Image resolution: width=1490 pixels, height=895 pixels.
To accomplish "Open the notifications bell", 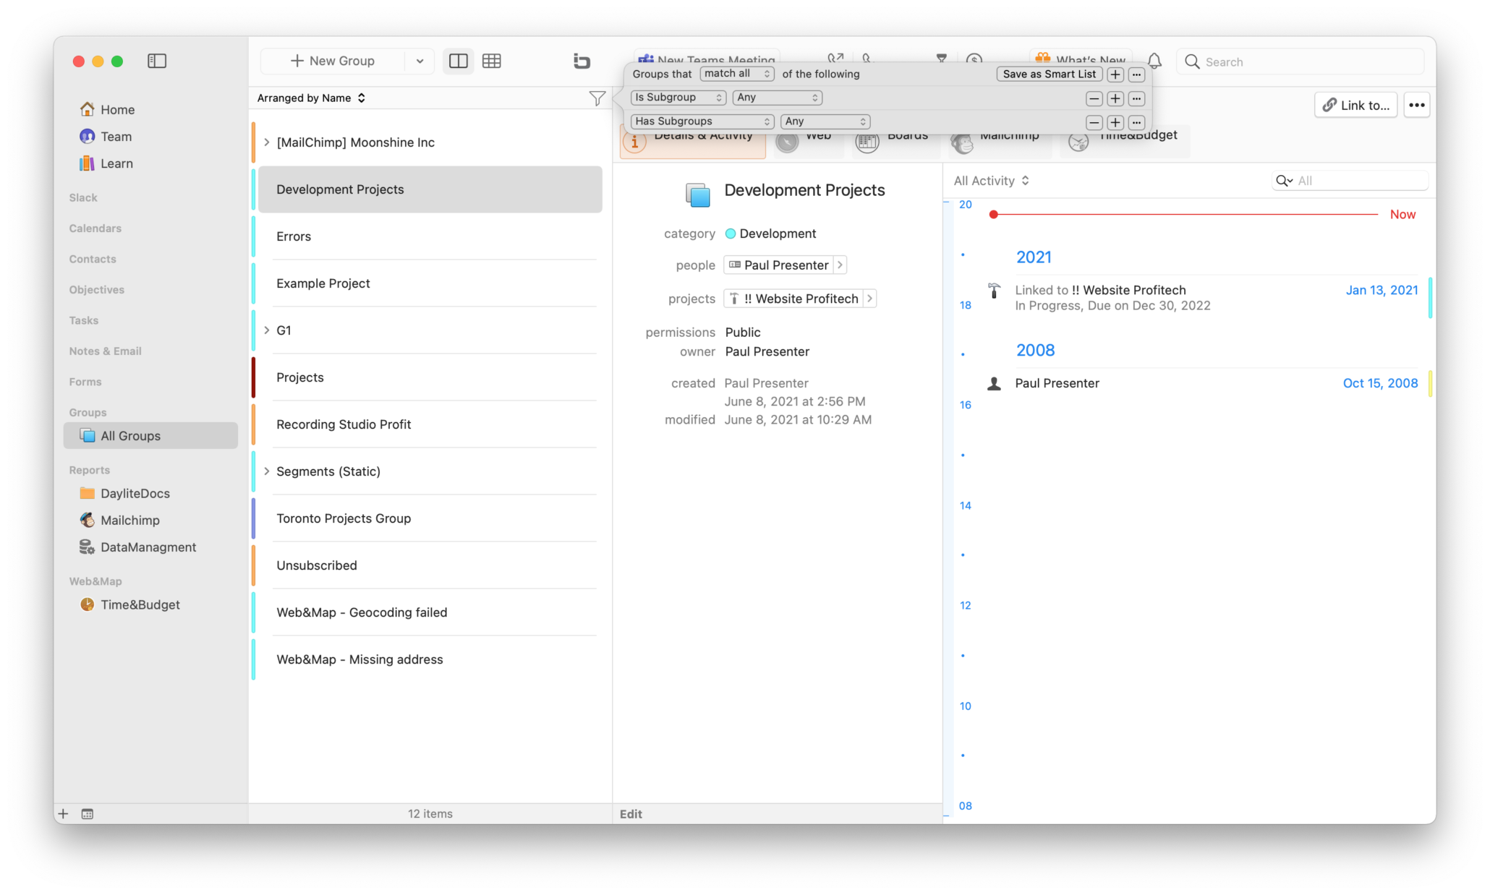I will (x=1154, y=61).
